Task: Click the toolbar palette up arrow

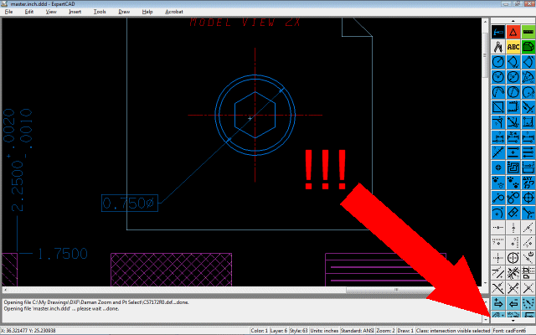Action: pyautogui.click(x=513, y=21)
